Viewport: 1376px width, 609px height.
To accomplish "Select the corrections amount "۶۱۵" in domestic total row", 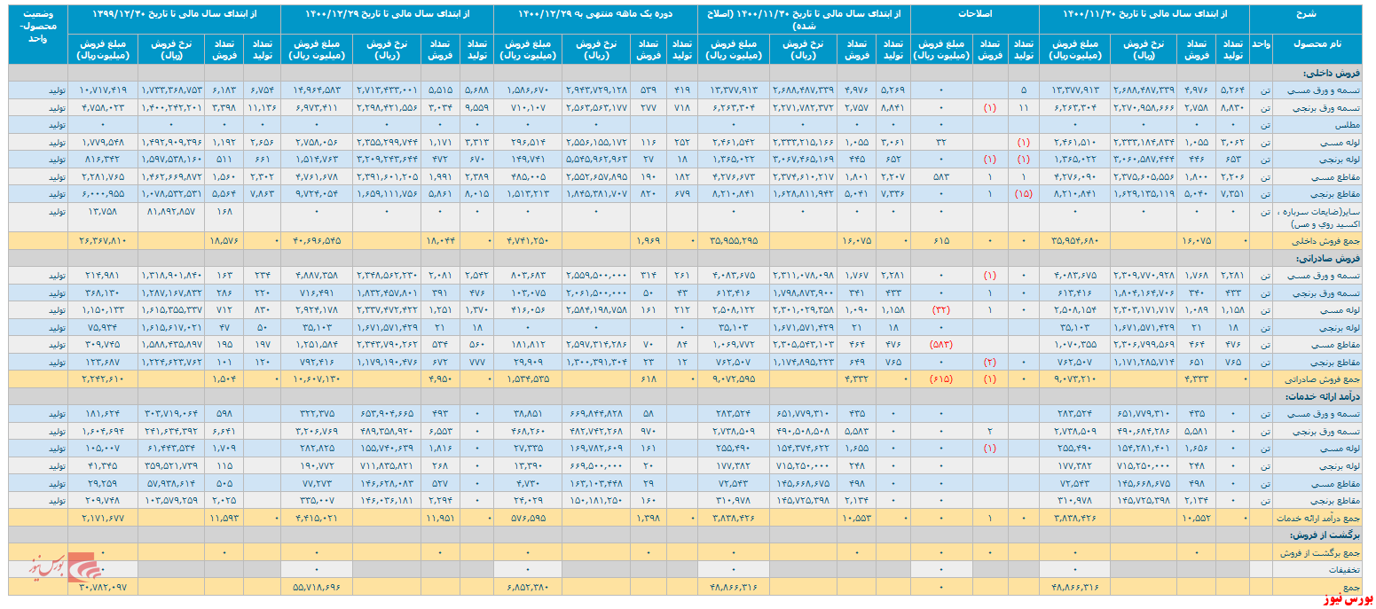I will (942, 239).
